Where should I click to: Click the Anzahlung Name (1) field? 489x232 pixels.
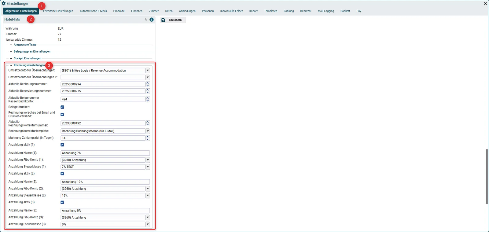(105, 153)
